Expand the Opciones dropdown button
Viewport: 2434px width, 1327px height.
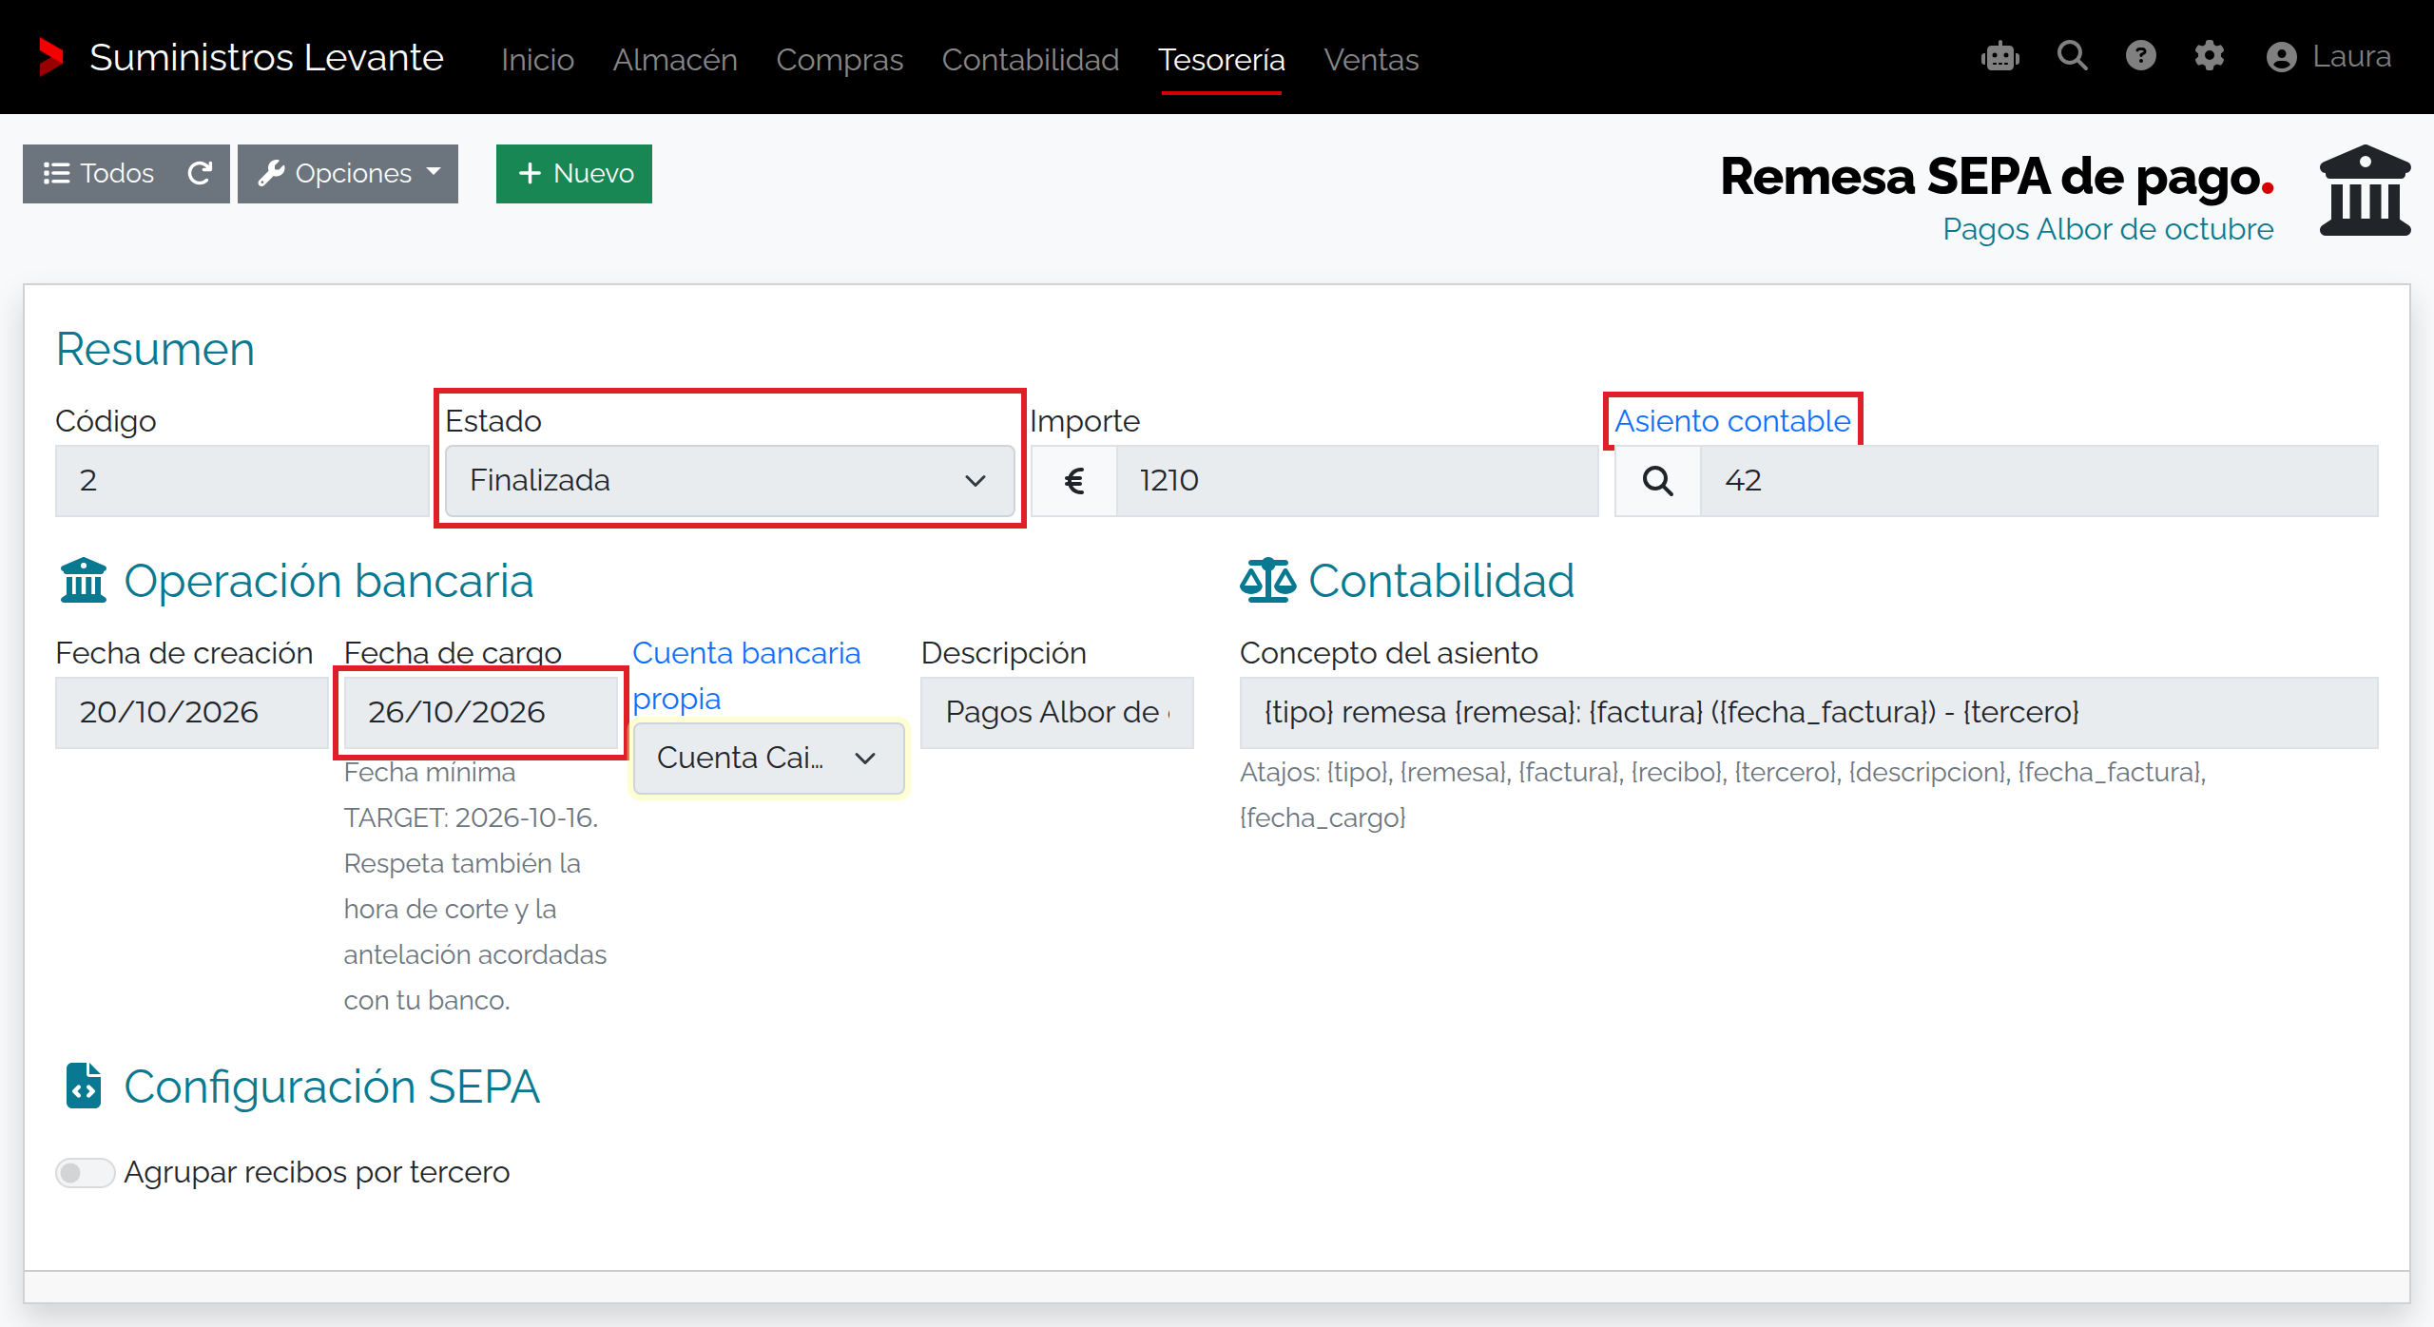348,174
